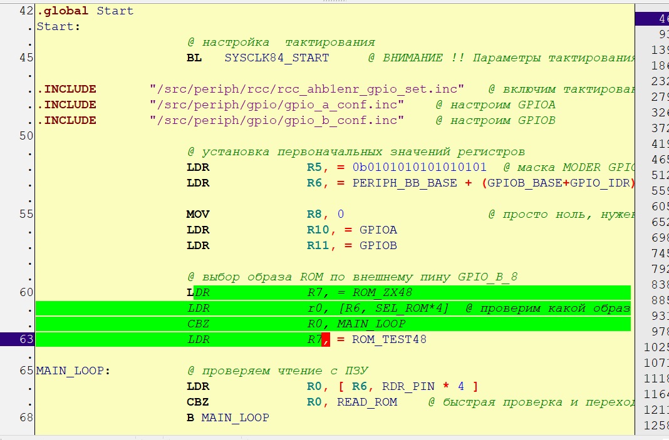Select entry 512 in the right panel
The height and width of the screenshot is (440, 669).
660,175
